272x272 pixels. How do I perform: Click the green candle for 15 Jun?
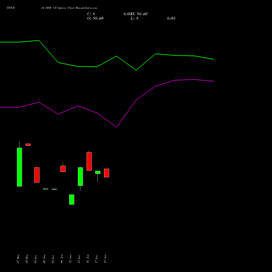point(81,176)
